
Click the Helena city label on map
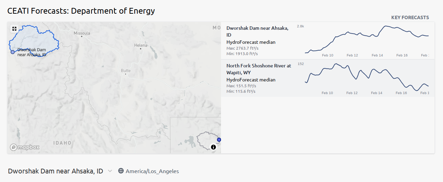point(140,45)
